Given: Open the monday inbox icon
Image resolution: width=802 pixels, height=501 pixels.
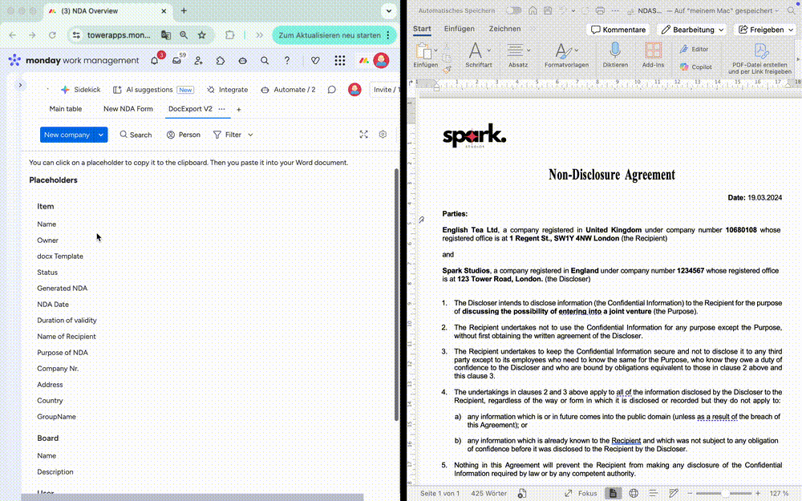Looking at the screenshot, I should click(x=176, y=61).
